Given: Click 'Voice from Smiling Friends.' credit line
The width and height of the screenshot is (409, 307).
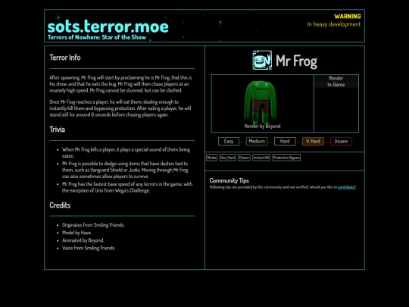Looking at the screenshot, I should (x=89, y=248).
